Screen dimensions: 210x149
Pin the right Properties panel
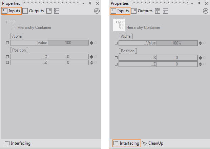coord(198,3)
